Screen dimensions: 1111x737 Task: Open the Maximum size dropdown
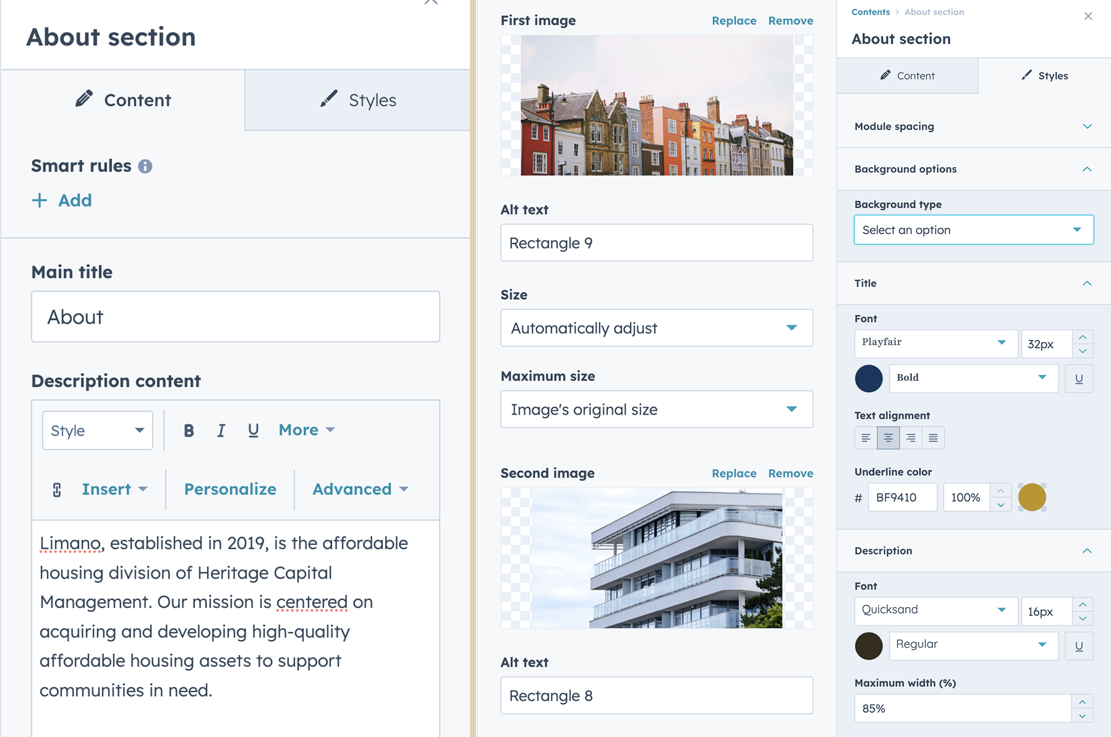click(657, 409)
